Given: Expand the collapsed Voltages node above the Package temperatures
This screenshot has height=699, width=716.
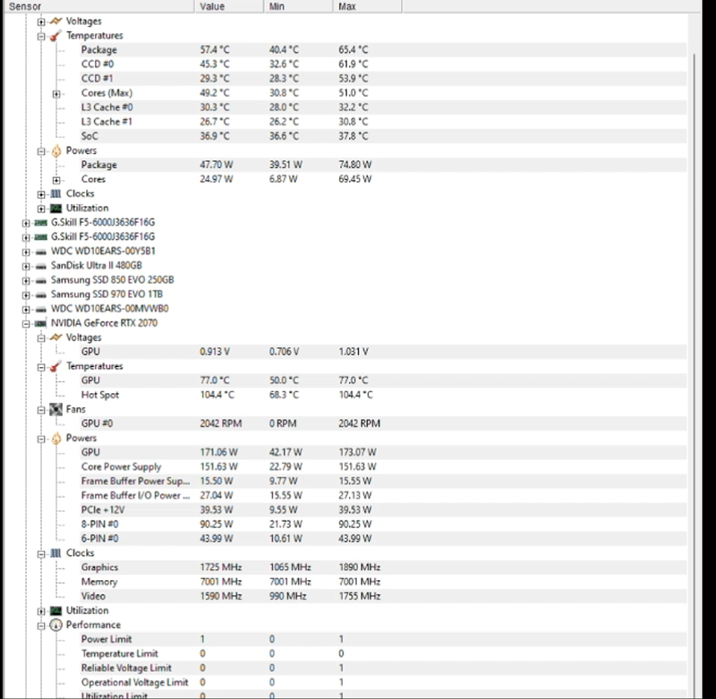Looking at the screenshot, I should 41,21.
